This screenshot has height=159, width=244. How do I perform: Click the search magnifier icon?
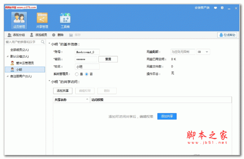click(42, 42)
